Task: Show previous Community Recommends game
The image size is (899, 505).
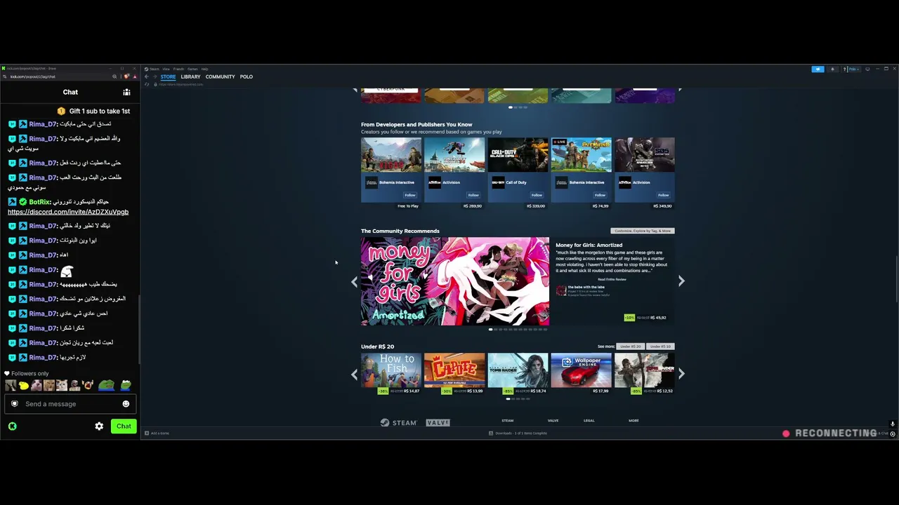Action: tap(354, 281)
